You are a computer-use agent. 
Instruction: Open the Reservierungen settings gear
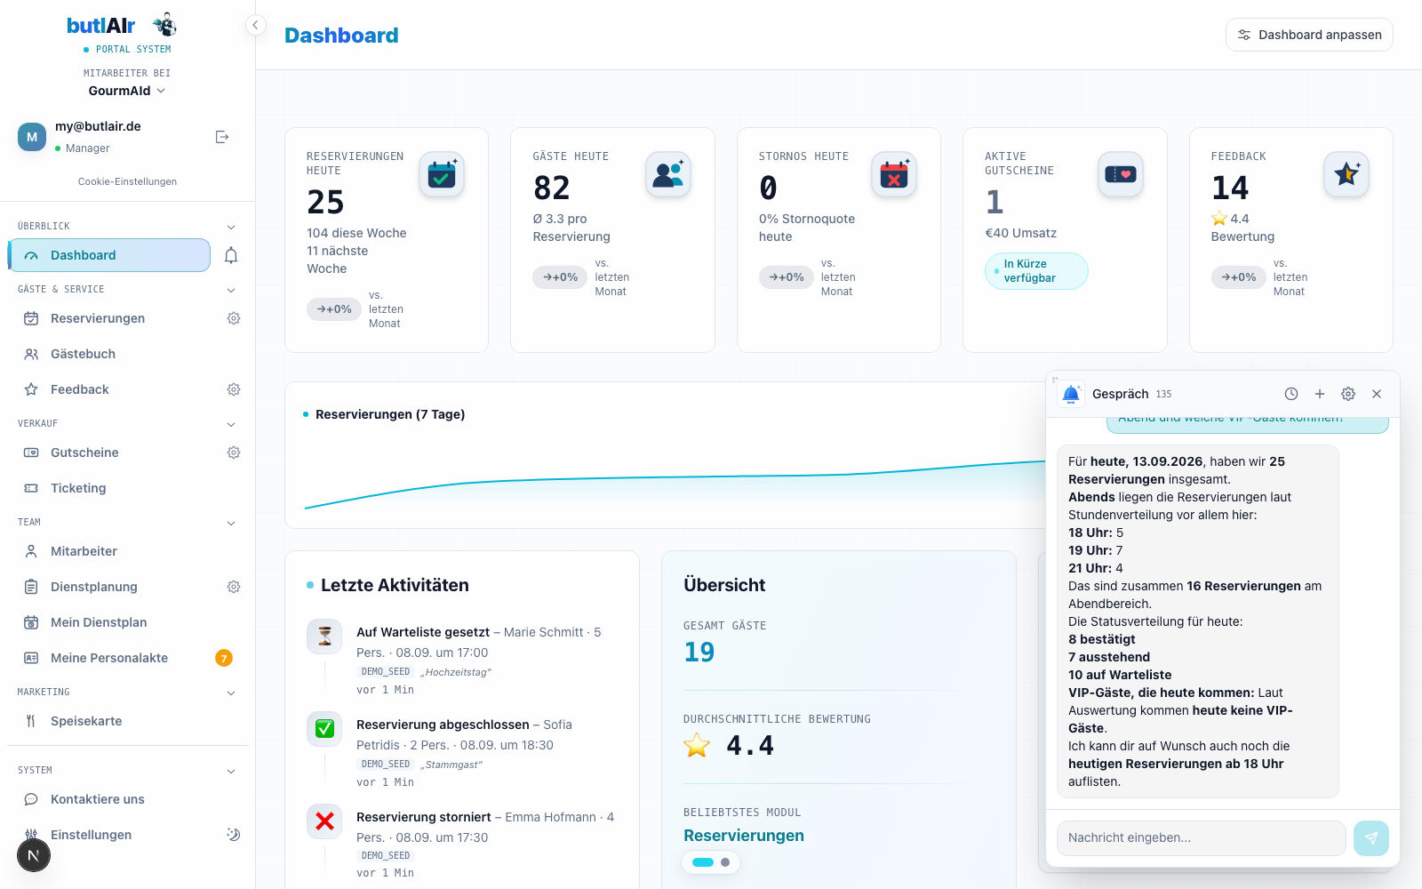point(234,318)
